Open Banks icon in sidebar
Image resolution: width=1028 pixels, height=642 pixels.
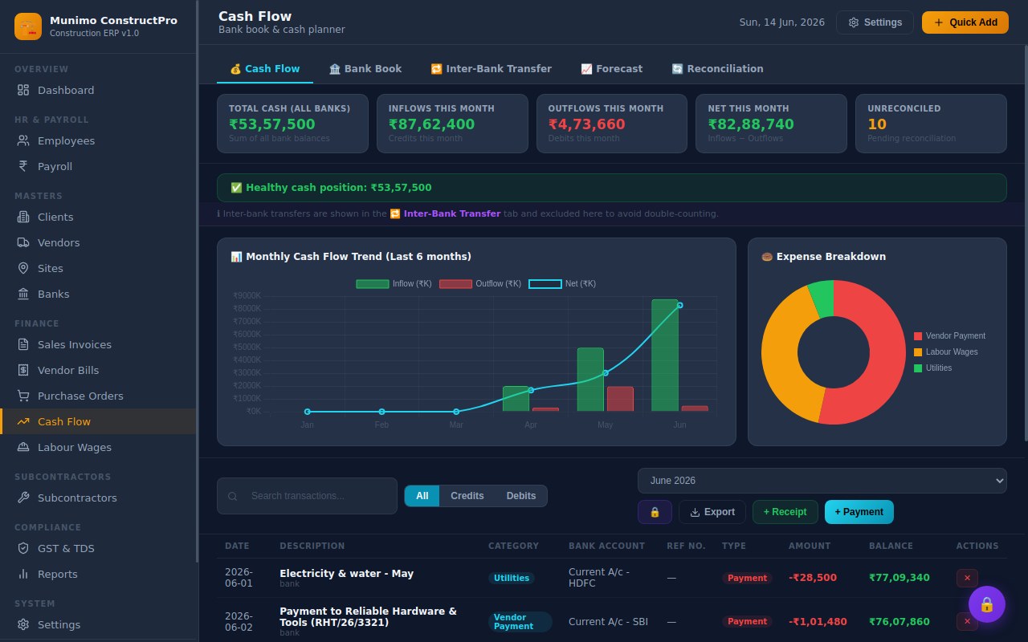coord(23,294)
